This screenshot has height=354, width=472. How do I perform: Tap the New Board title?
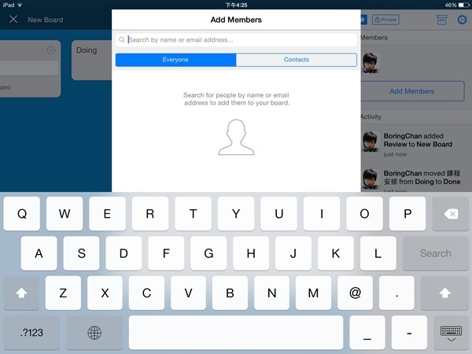[46, 20]
